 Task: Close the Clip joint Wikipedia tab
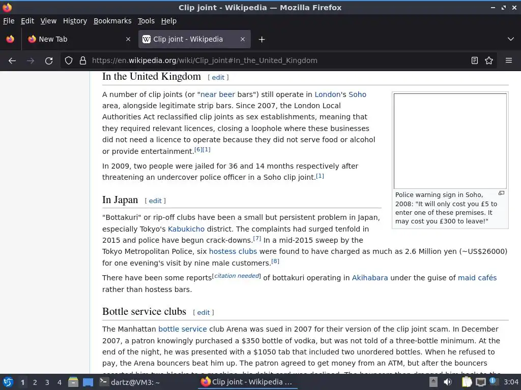pos(243,39)
